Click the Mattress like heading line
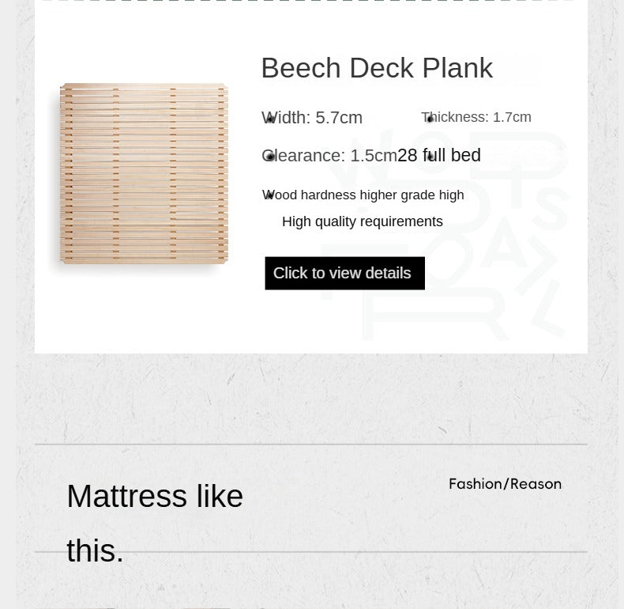Viewport: 624px width, 609px height. (155, 496)
